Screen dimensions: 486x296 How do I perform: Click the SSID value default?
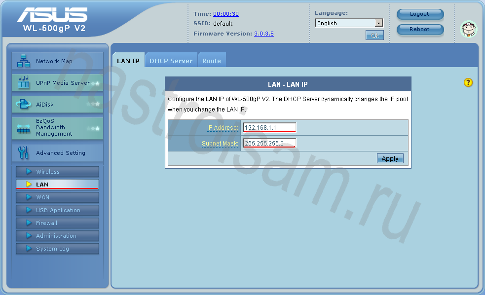223,24
